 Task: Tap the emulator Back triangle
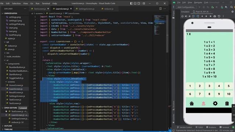(x=202, y=16)
